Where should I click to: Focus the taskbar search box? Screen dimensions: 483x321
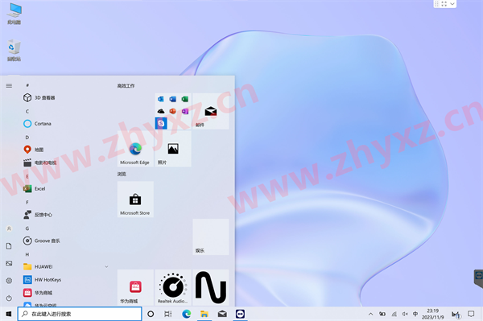tap(80, 314)
